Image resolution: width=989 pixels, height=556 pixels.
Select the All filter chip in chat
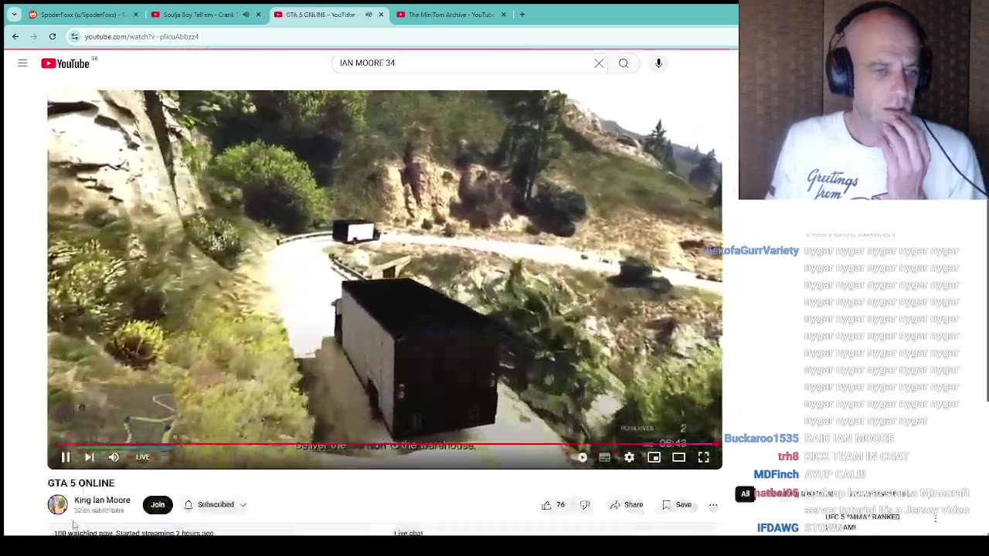pyautogui.click(x=745, y=493)
